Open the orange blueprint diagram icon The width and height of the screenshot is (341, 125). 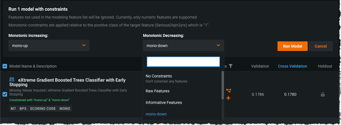tap(228, 90)
